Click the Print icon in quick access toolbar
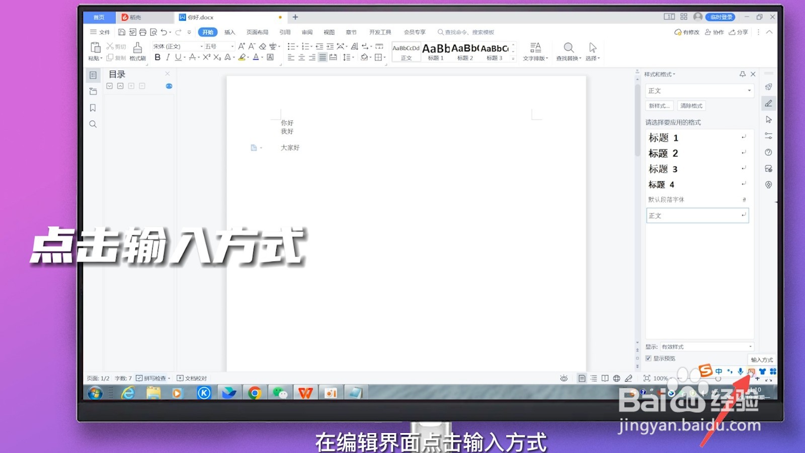The width and height of the screenshot is (805, 453). [143, 32]
